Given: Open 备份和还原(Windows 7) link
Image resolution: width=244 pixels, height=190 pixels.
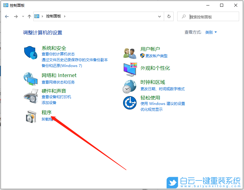Looking at the screenshot, I should pyautogui.click(x=62, y=65).
